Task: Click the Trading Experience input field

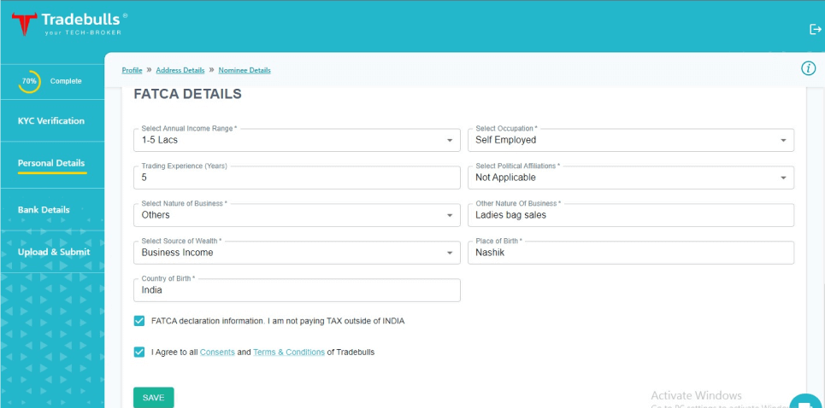Action: coord(297,178)
